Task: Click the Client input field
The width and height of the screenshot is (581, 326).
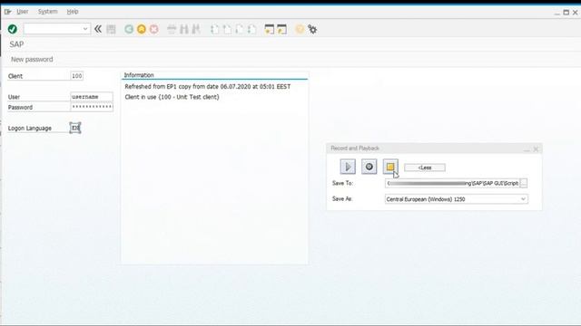Action: tap(76, 76)
